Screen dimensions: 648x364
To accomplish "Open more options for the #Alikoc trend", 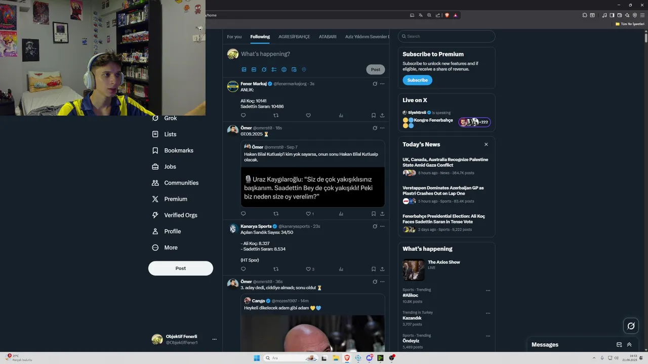I will tap(488, 291).
